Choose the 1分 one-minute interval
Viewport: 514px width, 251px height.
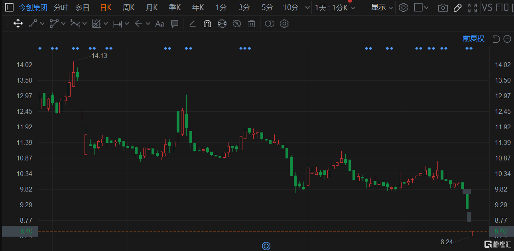click(221, 7)
